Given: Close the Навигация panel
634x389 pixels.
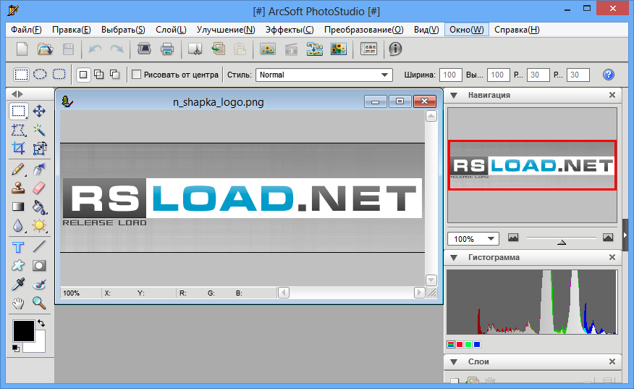Looking at the screenshot, I should pos(612,95).
